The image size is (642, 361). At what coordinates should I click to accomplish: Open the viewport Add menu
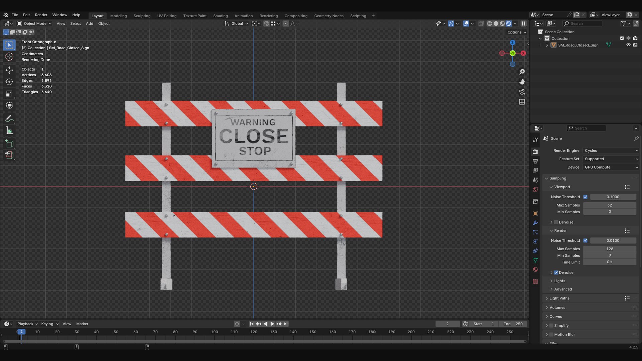click(89, 24)
